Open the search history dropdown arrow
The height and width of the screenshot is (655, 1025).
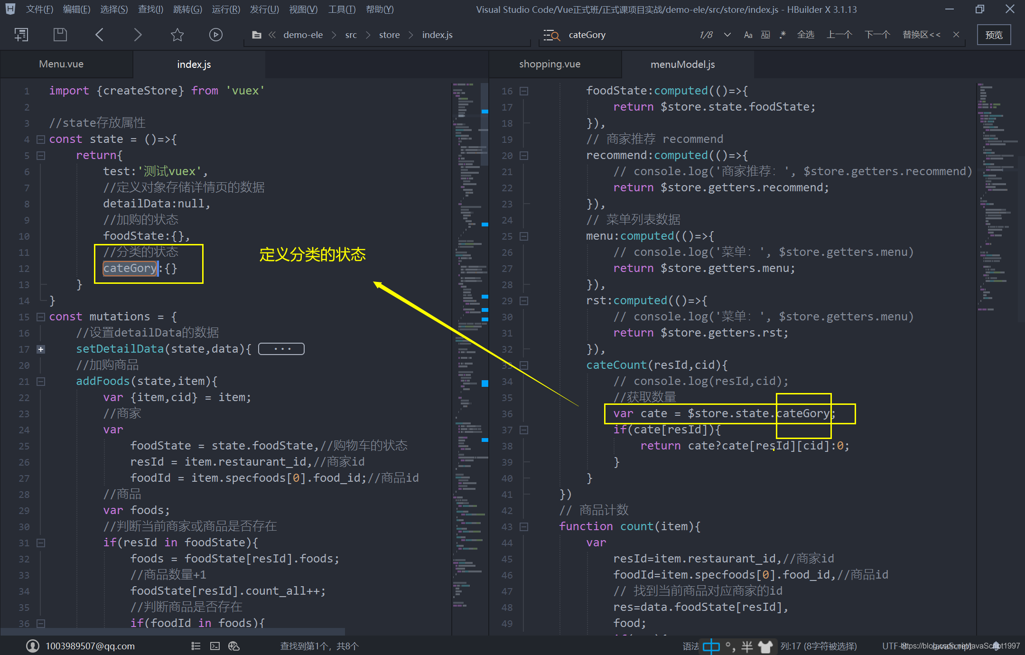coord(727,35)
